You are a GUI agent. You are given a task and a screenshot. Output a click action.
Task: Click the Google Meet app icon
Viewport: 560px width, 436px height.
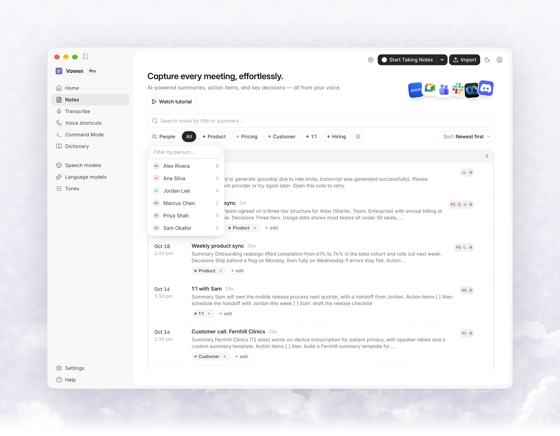pos(430,88)
